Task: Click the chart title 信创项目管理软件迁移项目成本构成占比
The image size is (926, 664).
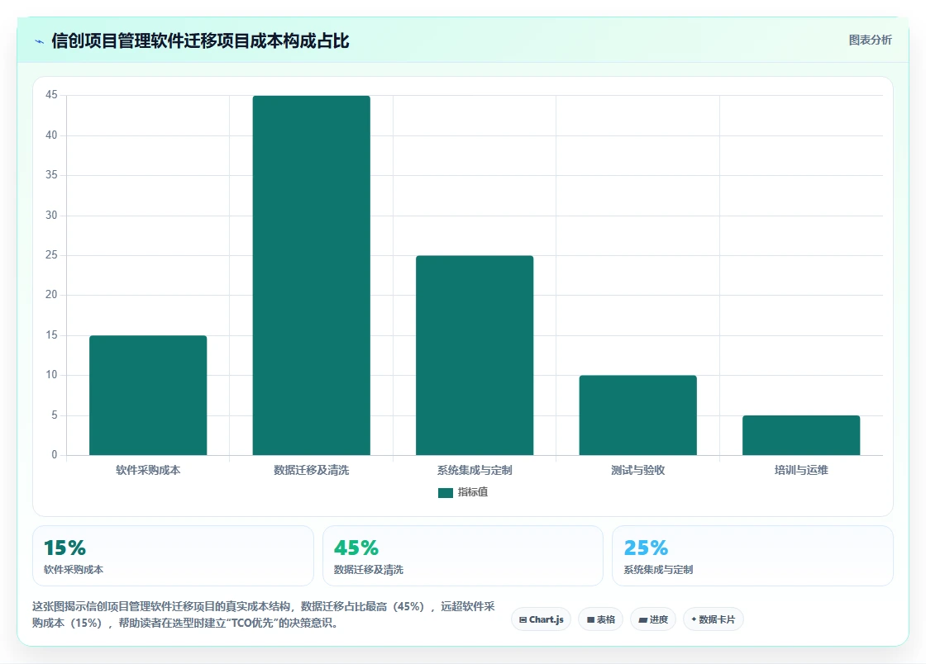Action: 200,41
